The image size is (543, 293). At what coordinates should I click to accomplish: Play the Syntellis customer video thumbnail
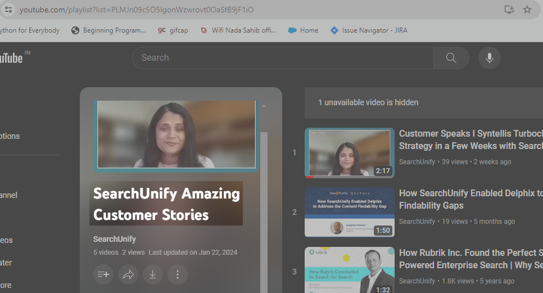click(349, 153)
